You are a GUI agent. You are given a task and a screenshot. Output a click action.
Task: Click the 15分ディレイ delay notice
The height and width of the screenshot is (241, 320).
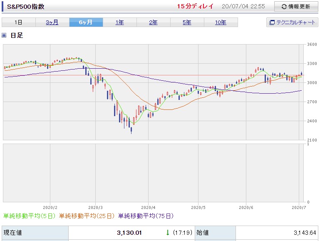[x=195, y=6]
